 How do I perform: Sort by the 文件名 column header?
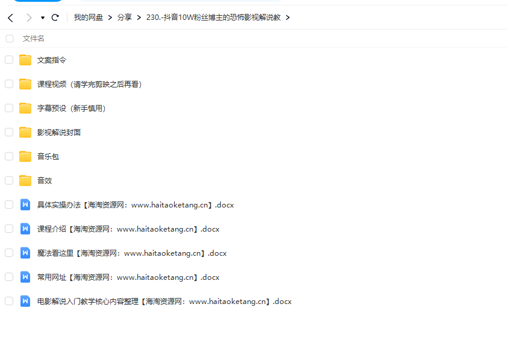point(34,39)
